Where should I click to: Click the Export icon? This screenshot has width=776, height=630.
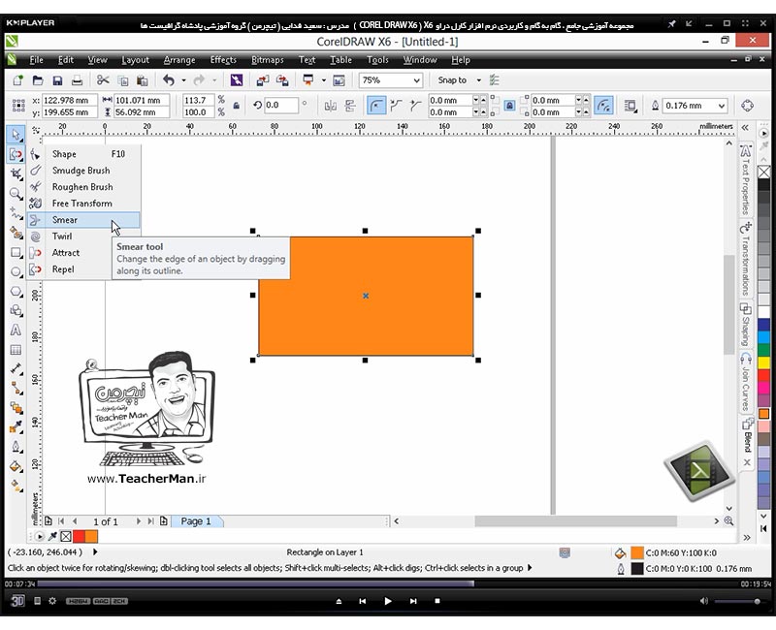[x=282, y=80]
